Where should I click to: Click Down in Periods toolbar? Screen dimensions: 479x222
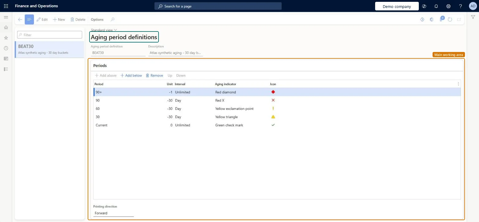pyautogui.click(x=181, y=76)
